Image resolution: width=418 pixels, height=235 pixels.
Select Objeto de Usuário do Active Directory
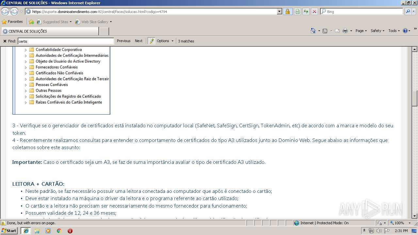coord(68,61)
